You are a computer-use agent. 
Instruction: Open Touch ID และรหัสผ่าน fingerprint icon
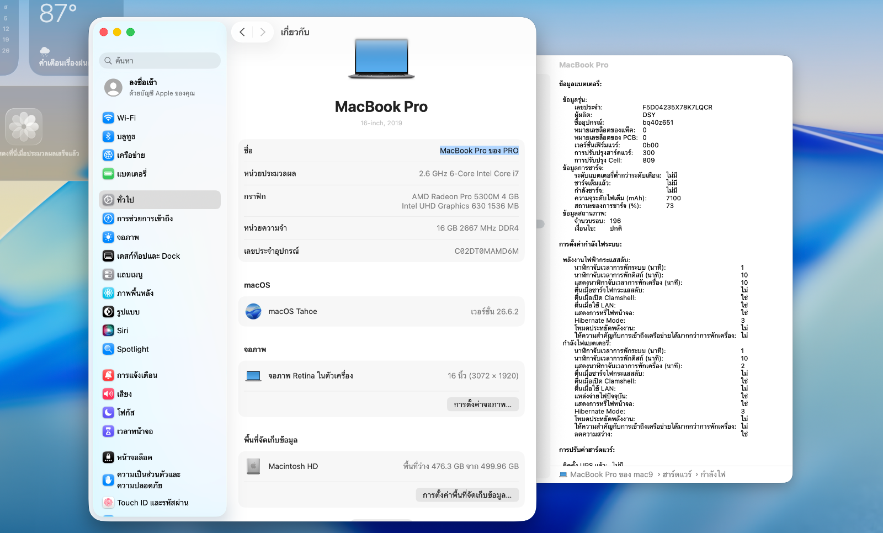108,503
